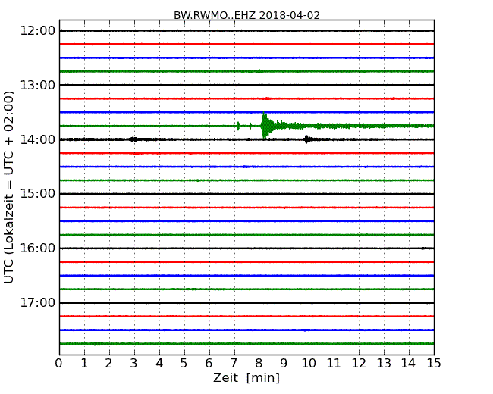Click the black burst near minute 3 on the 14:00 trace
493x394 pixels.
133,139
